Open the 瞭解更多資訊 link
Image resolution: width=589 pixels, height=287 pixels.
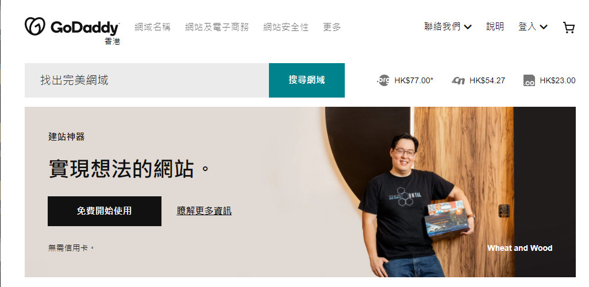click(204, 211)
